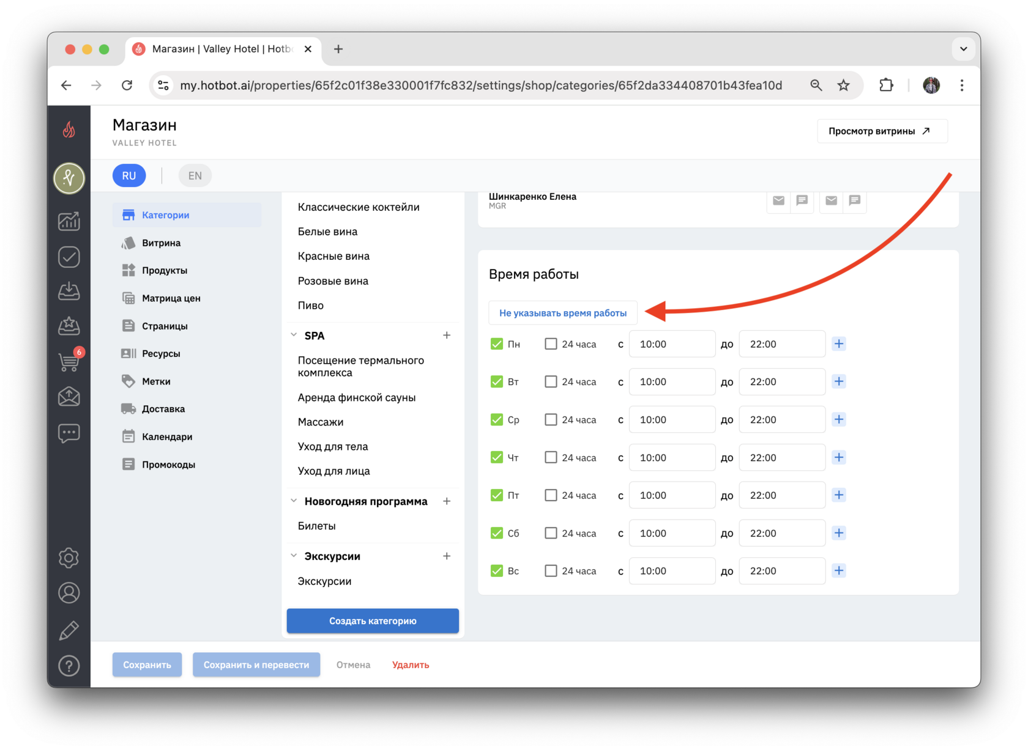
Task: Open the Продукты menu section
Action: [x=187, y=270]
